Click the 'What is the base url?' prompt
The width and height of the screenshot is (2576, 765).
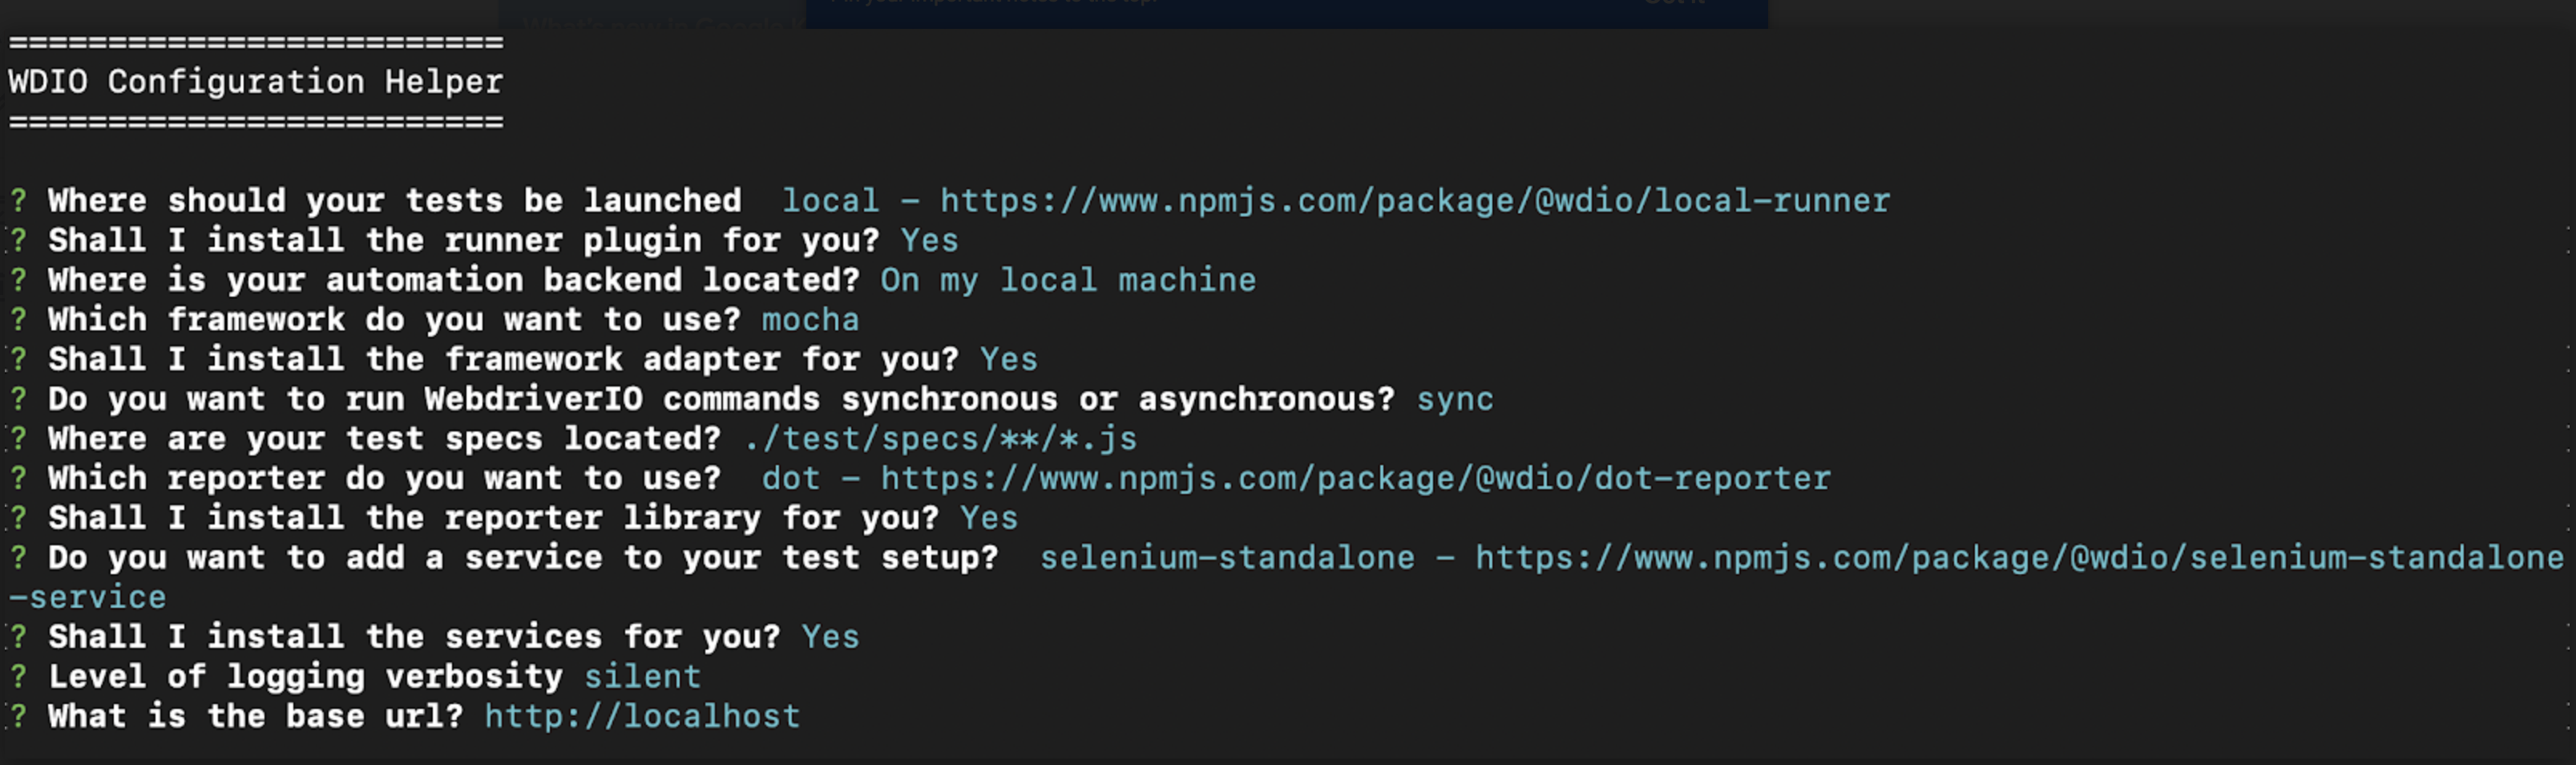coord(256,716)
